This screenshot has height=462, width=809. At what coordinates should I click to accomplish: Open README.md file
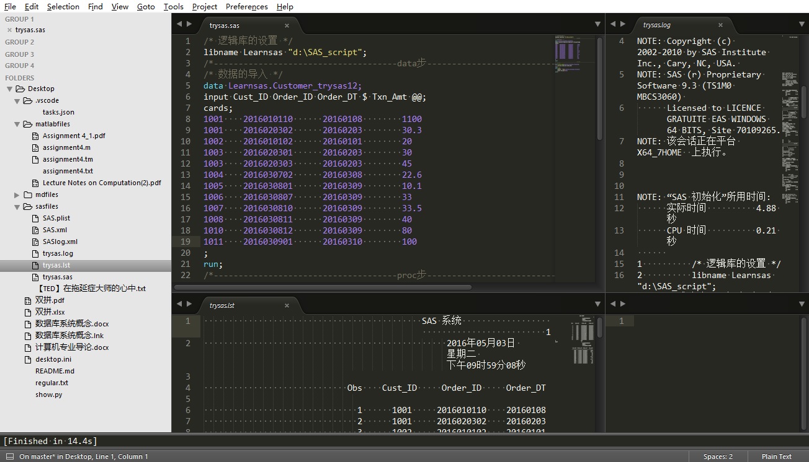click(x=55, y=371)
